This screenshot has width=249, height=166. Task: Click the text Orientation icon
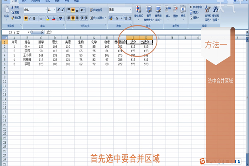click(x=82, y=10)
